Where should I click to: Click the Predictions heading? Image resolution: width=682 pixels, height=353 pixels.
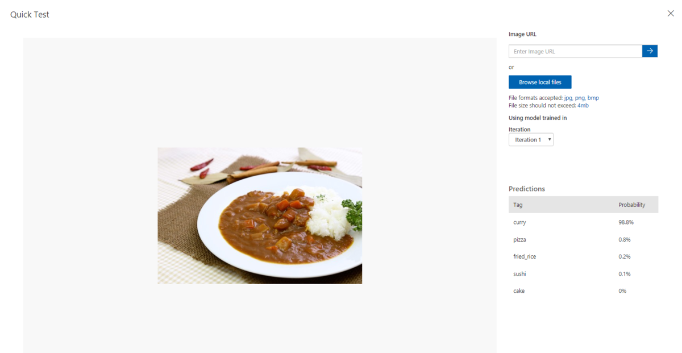527,189
